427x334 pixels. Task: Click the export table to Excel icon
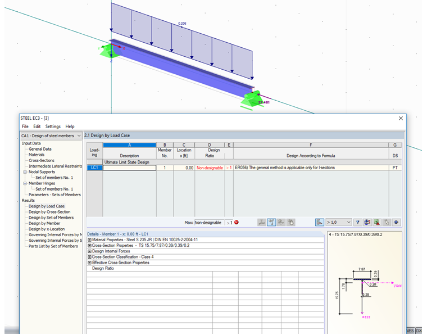pos(377,222)
